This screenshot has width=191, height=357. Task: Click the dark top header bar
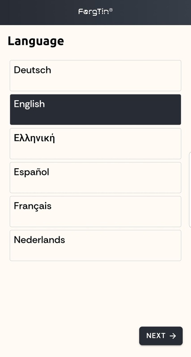[95, 12]
